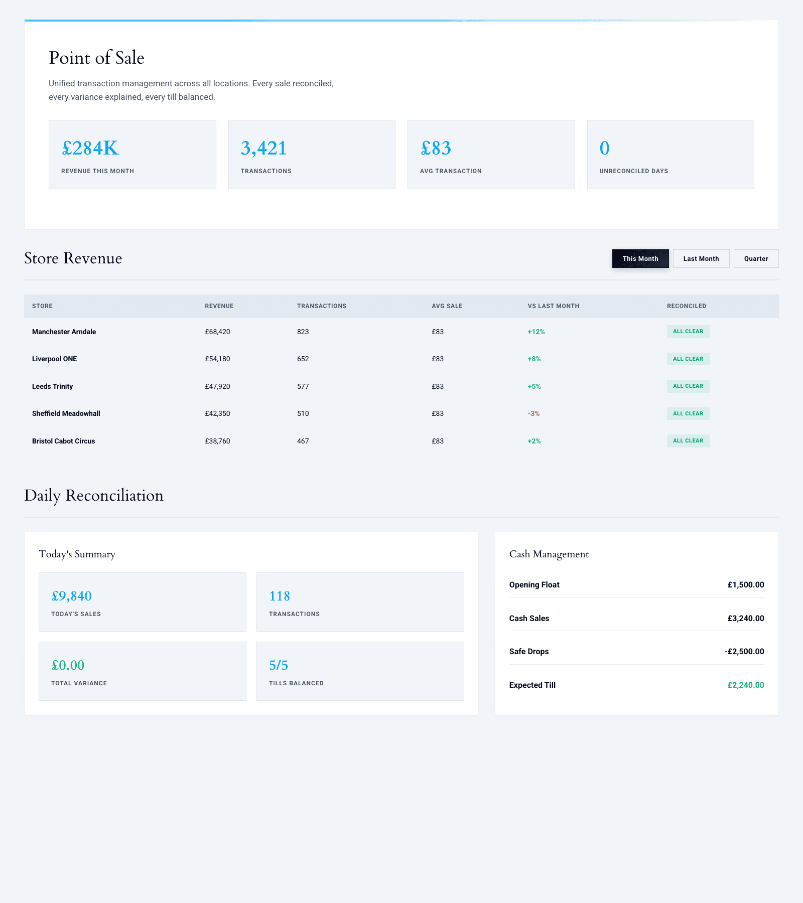The image size is (803, 903).
Task: Click the Total Variance card
Action: (143, 671)
